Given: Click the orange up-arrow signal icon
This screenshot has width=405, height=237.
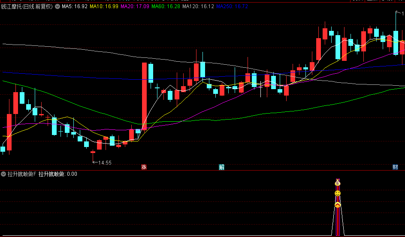Looking at the screenshot, I should coord(338,205).
